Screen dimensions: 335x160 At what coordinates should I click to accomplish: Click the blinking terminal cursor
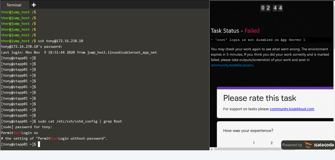click(x=39, y=144)
